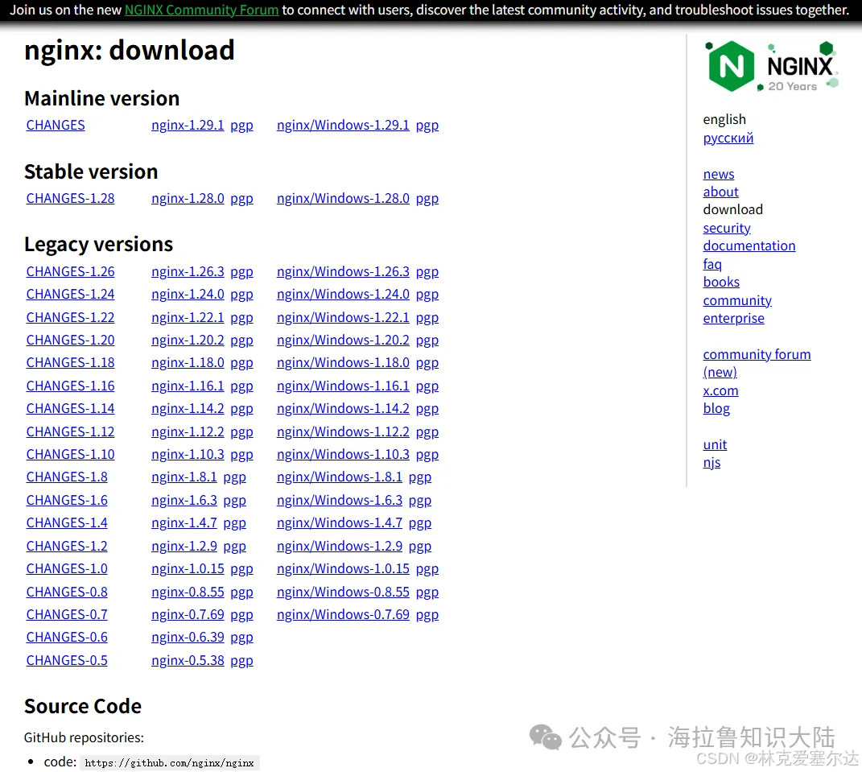862x772 pixels.
Task: Open CHANGES-1.28 link
Action: [x=70, y=199]
